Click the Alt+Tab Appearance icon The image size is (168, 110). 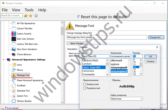click(x=14, y=23)
